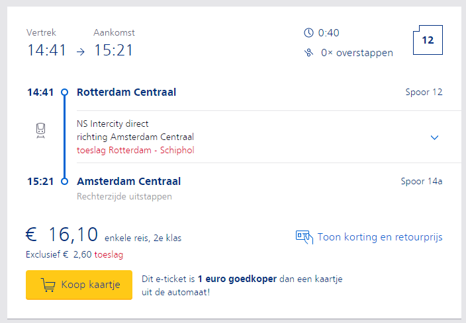Screen dimensions: 466x323
Task: Click the Spoor 14a platform label
Action: click(422, 181)
